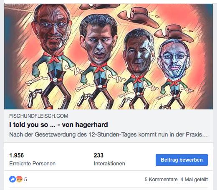Click the FISCHUNDFLEISCH.COM source link
This screenshot has width=217, height=190.
39,116
